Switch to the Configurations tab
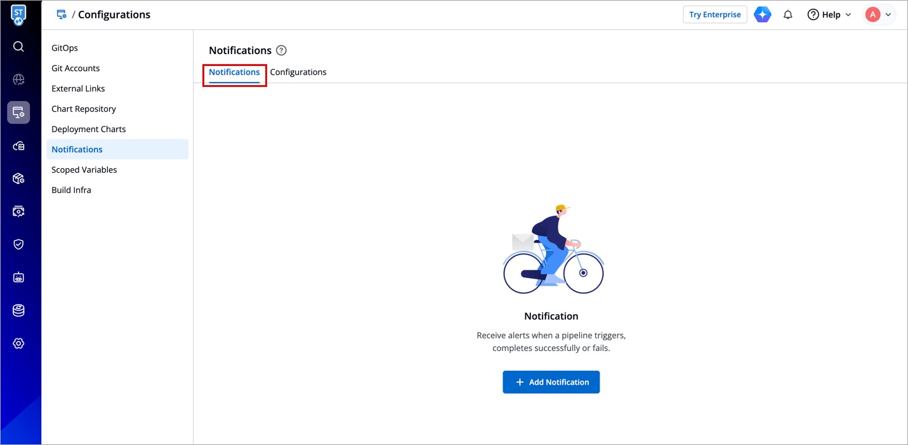 click(298, 72)
